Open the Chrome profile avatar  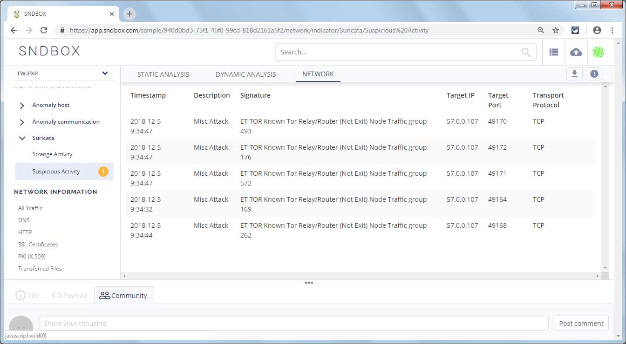pyautogui.click(x=597, y=30)
